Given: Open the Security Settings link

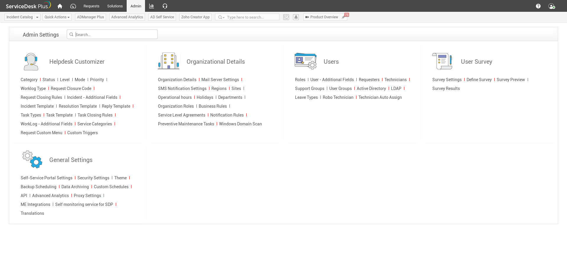Looking at the screenshot, I should 93,178.
